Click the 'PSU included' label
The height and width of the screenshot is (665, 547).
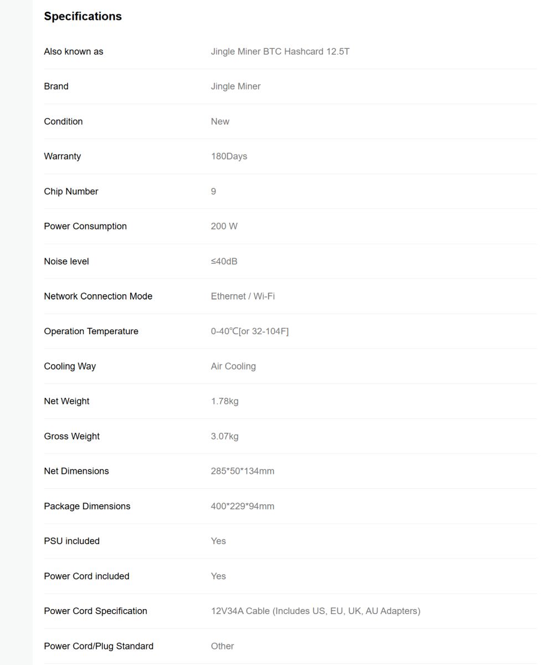pos(71,541)
